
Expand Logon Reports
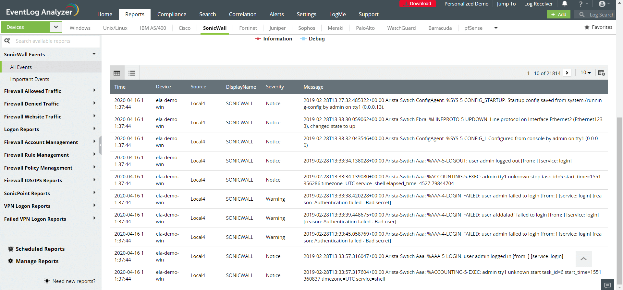pyautogui.click(x=94, y=128)
